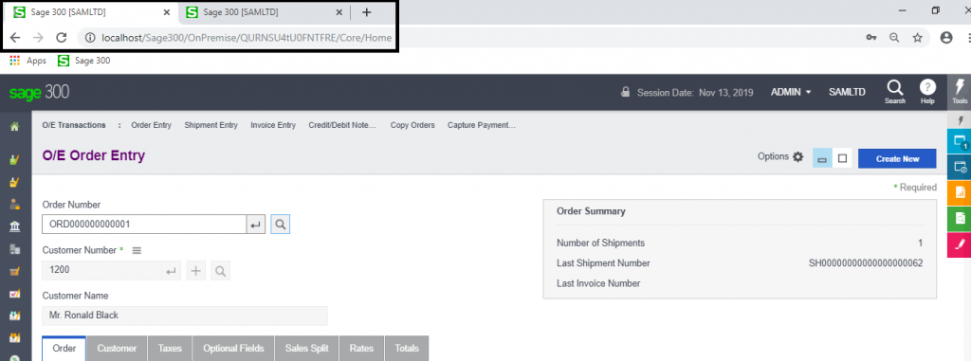Open the dark blue recent windows icon
The height and width of the screenshot is (361, 971).
[x=960, y=167]
